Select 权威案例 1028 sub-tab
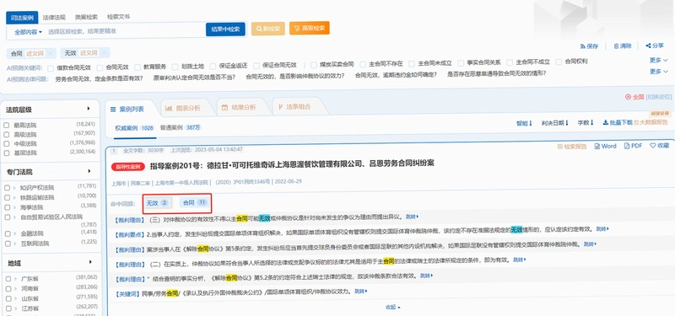 134,128
